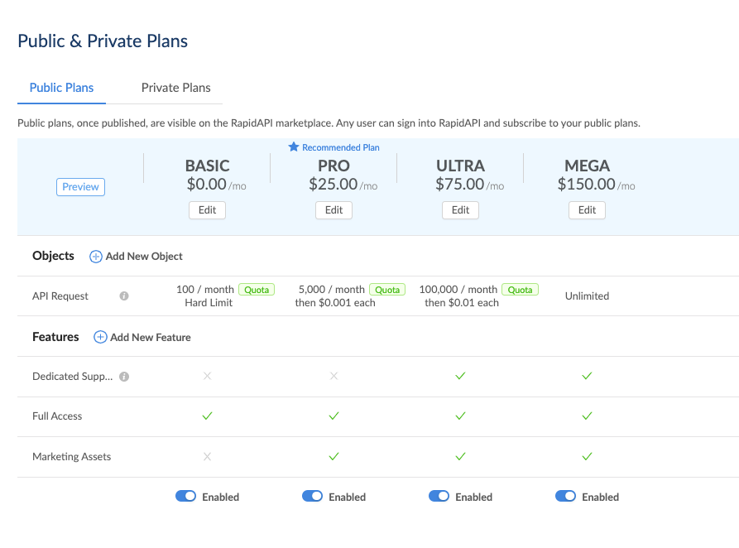Click the plus icon beside Add New Object
The width and height of the screenshot is (739, 548).
(96, 257)
